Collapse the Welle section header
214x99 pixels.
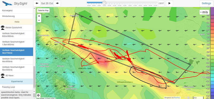pos(17,22)
